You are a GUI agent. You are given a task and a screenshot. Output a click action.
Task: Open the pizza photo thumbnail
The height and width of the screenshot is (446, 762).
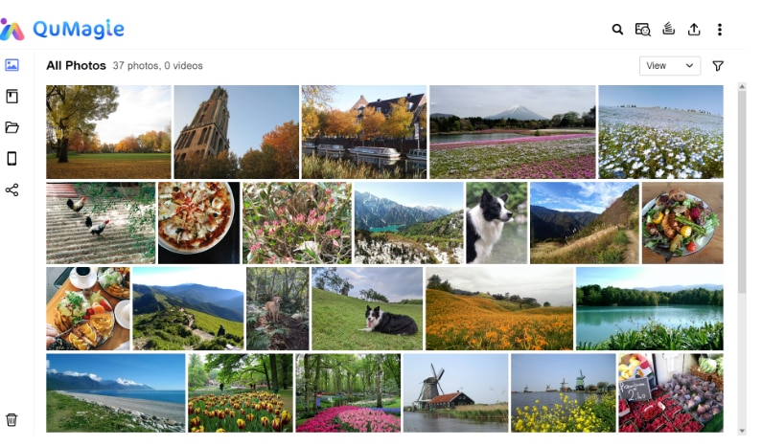pyautogui.click(x=198, y=223)
